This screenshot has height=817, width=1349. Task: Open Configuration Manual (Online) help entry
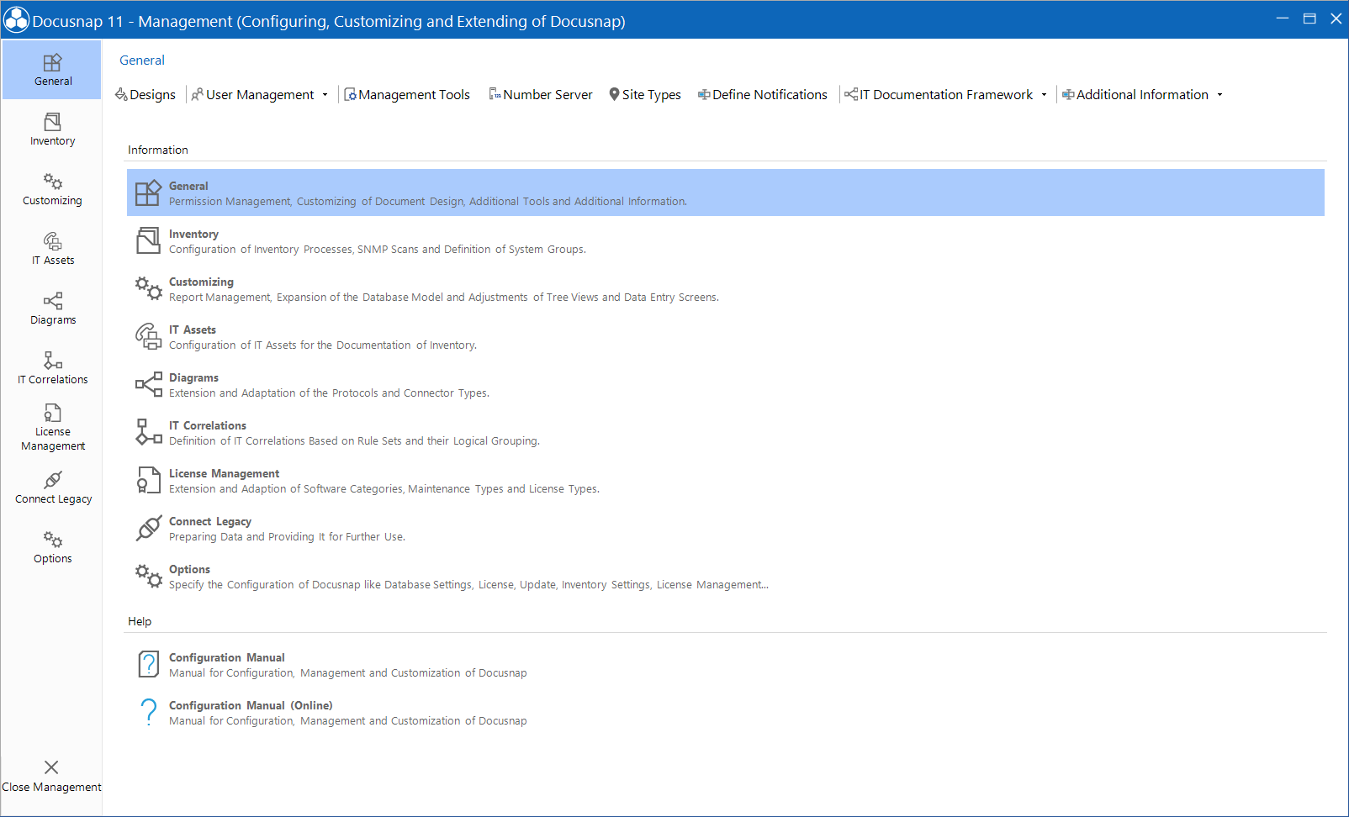[x=251, y=706]
